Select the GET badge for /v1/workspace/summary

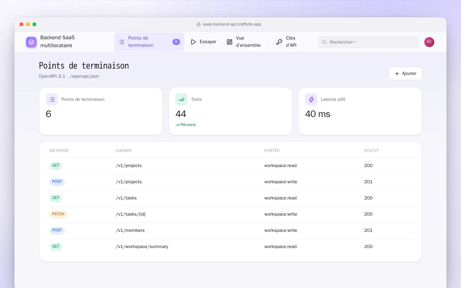click(56, 247)
